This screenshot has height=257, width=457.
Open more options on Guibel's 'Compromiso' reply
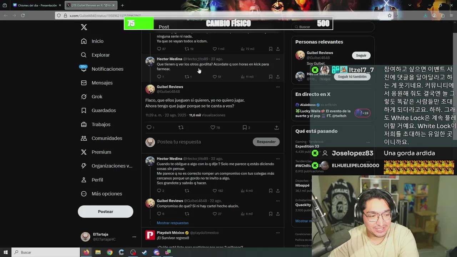coord(278,201)
